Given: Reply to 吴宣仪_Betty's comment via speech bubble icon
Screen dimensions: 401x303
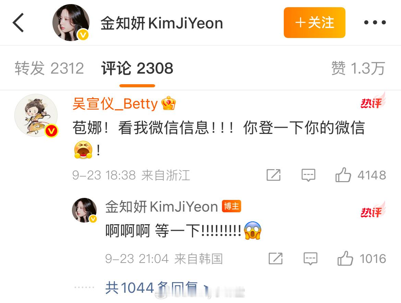Looking at the screenshot, I should [x=308, y=175].
